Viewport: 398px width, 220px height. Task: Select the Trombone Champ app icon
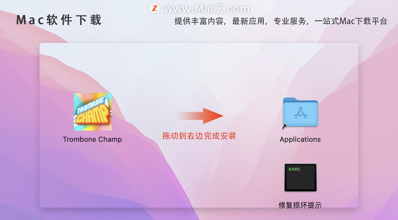pos(93,112)
